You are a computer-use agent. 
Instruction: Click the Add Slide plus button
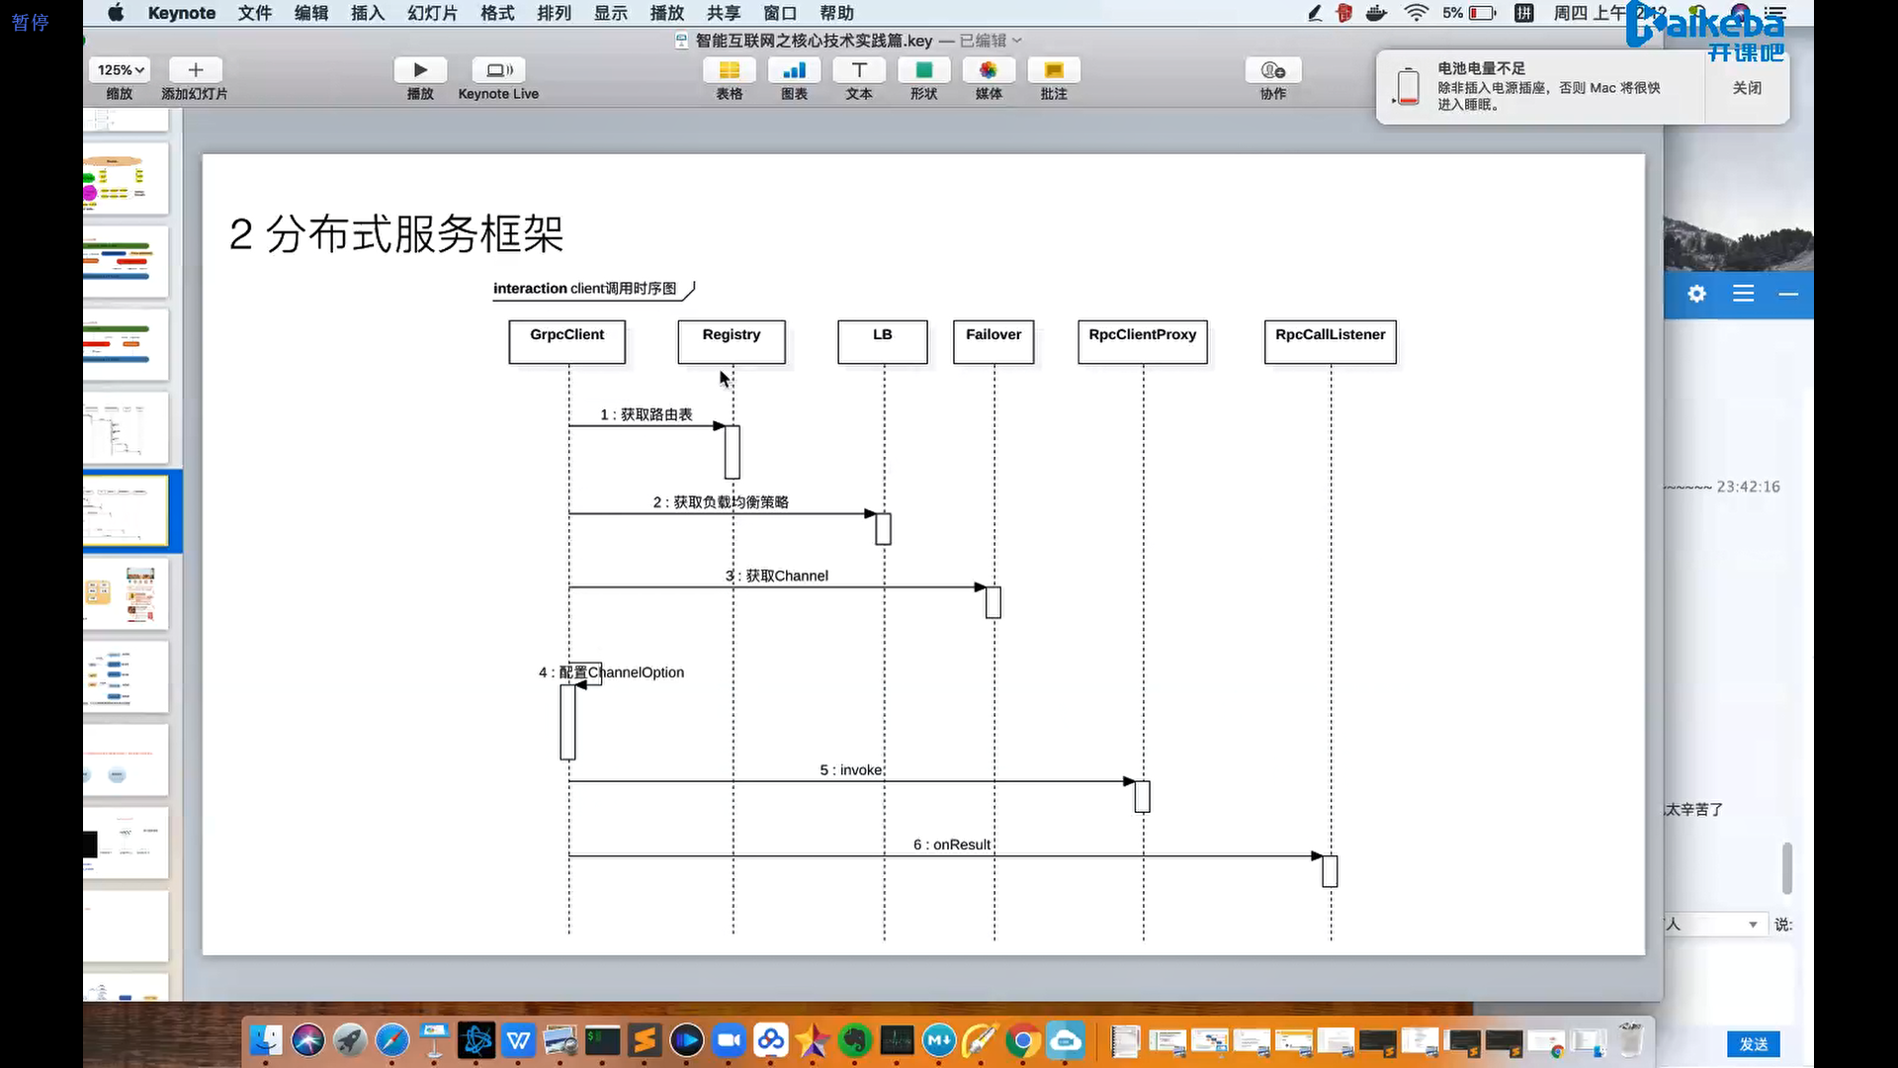(x=195, y=70)
